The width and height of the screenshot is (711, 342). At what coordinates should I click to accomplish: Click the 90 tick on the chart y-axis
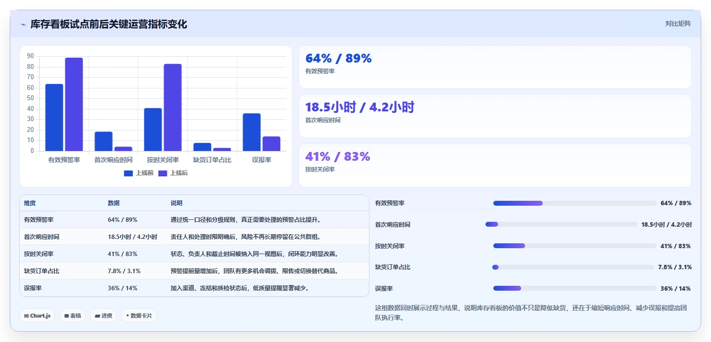30,56
